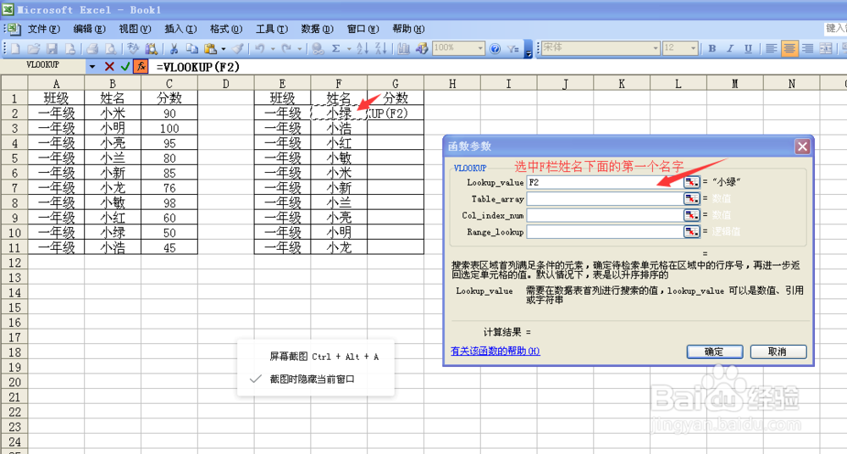This screenshot has height=454, width=847.
Task: Click 确定 button in 函数参数 dialog
Action: point(715,352)
